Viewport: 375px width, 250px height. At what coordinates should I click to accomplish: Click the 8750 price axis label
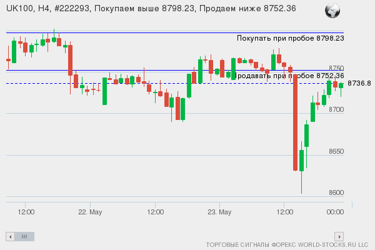click(336, 68)
